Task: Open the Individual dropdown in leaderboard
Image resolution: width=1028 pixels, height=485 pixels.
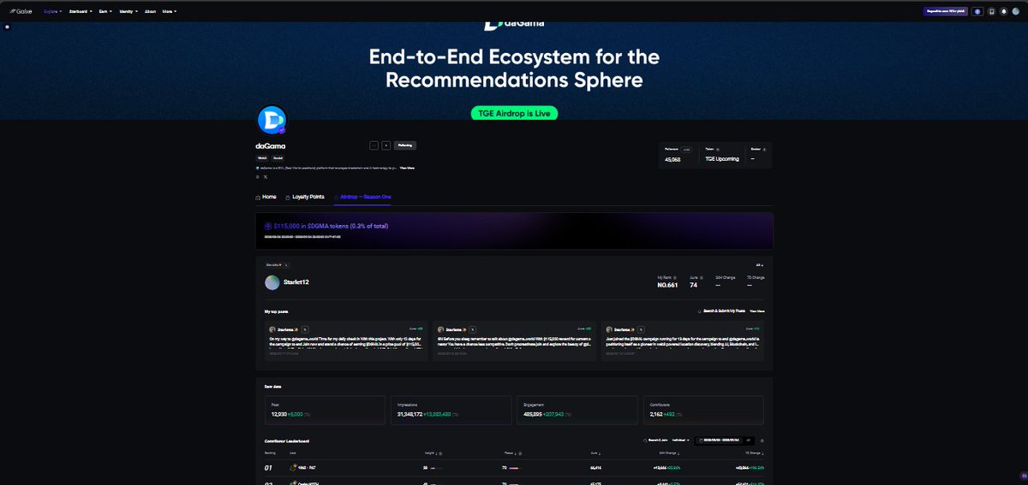Action: click(x=680, y=441)
